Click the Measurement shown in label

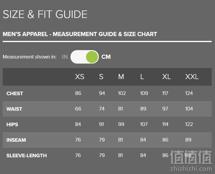[x=30, y=57]
